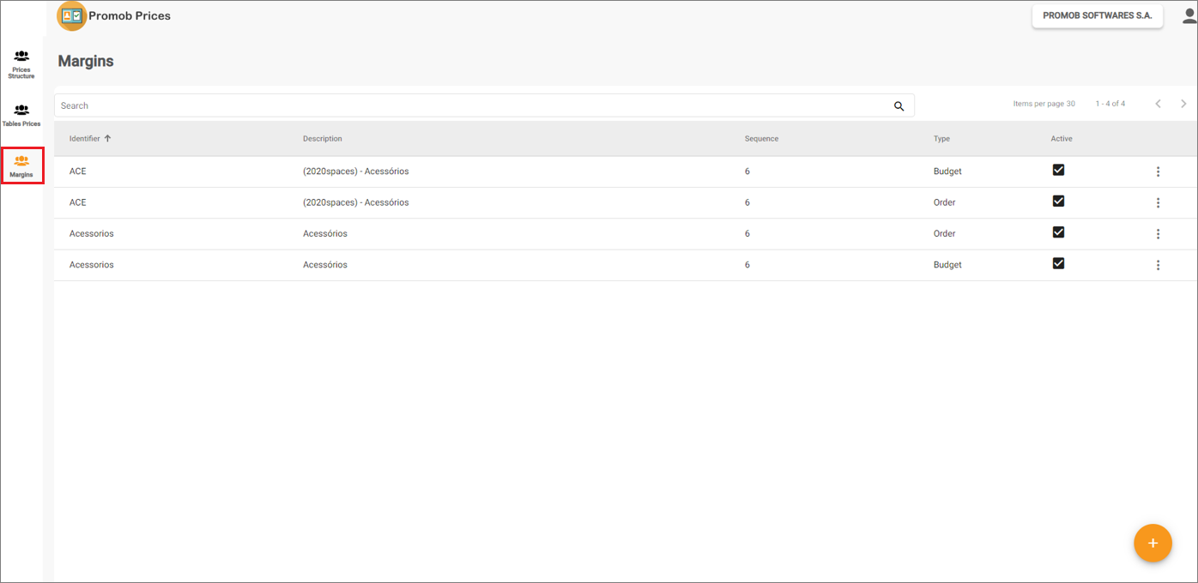The image size is (1198, 583).
Task: Click the Promob Prices logo icon
Action: pyautogui.click(x=72, y=15)
